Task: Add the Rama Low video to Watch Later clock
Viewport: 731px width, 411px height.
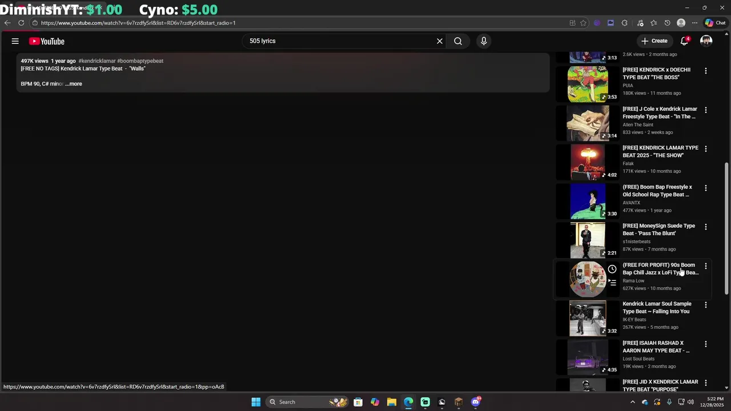Action: pos(612,269)
